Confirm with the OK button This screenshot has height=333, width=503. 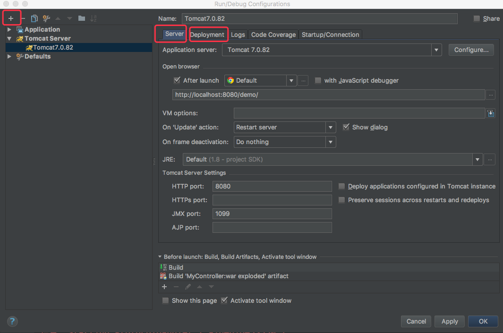coord(483,322)
